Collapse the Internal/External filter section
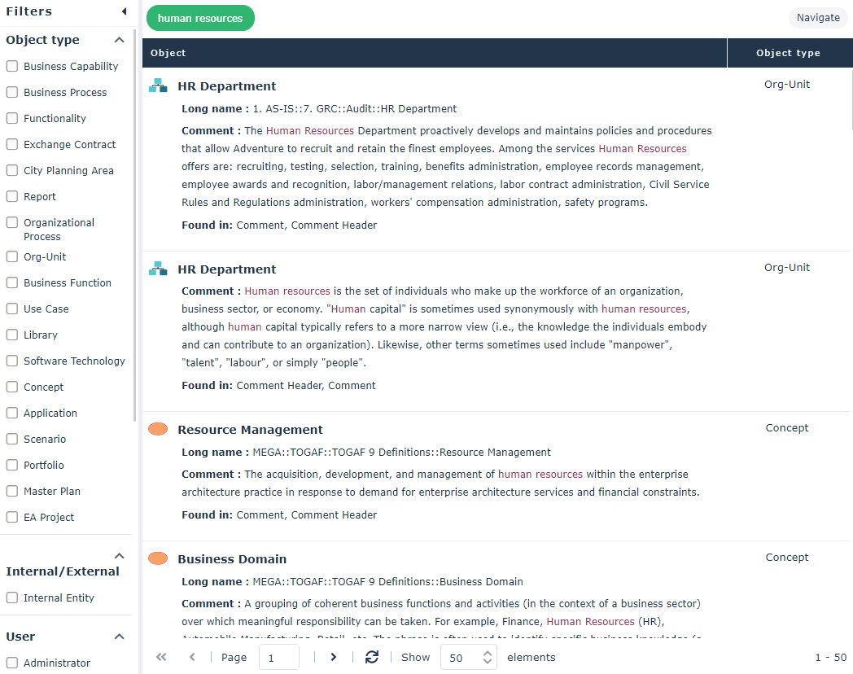The width and height of the screenshot is (853, 674). pos(119,556)
